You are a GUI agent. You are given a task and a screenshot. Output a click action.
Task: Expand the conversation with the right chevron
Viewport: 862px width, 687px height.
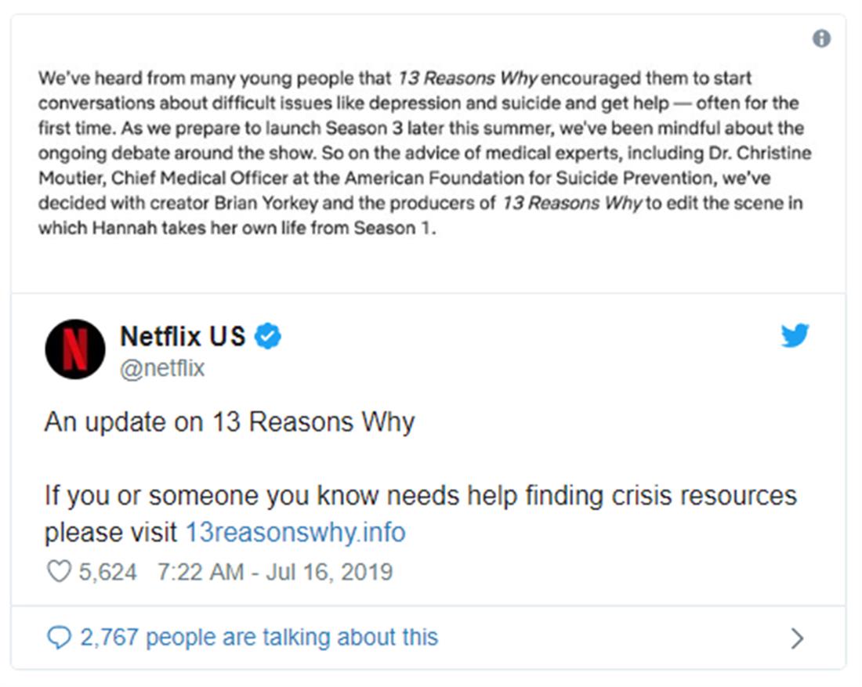pyautogui.click(x=797, y=638)
